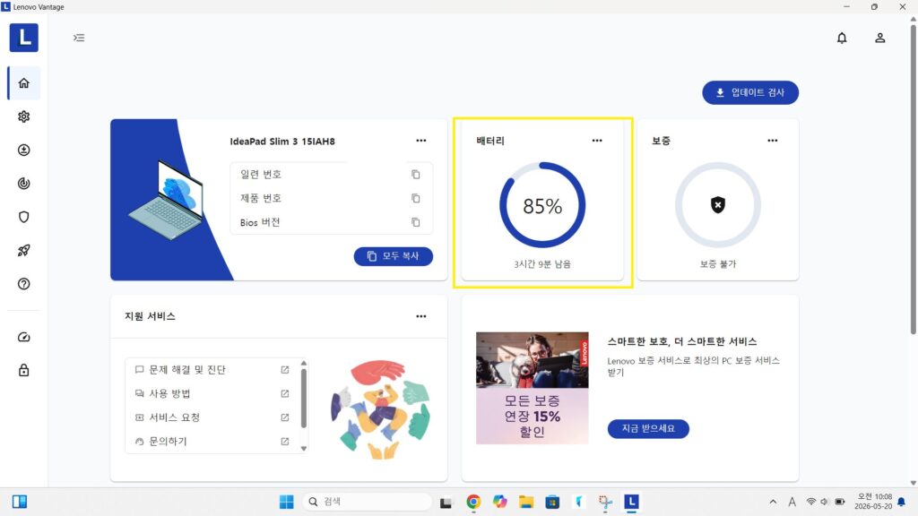Click external-link icon beside 서비스 요청
The image size is (918, 516).
click(285, 417)
